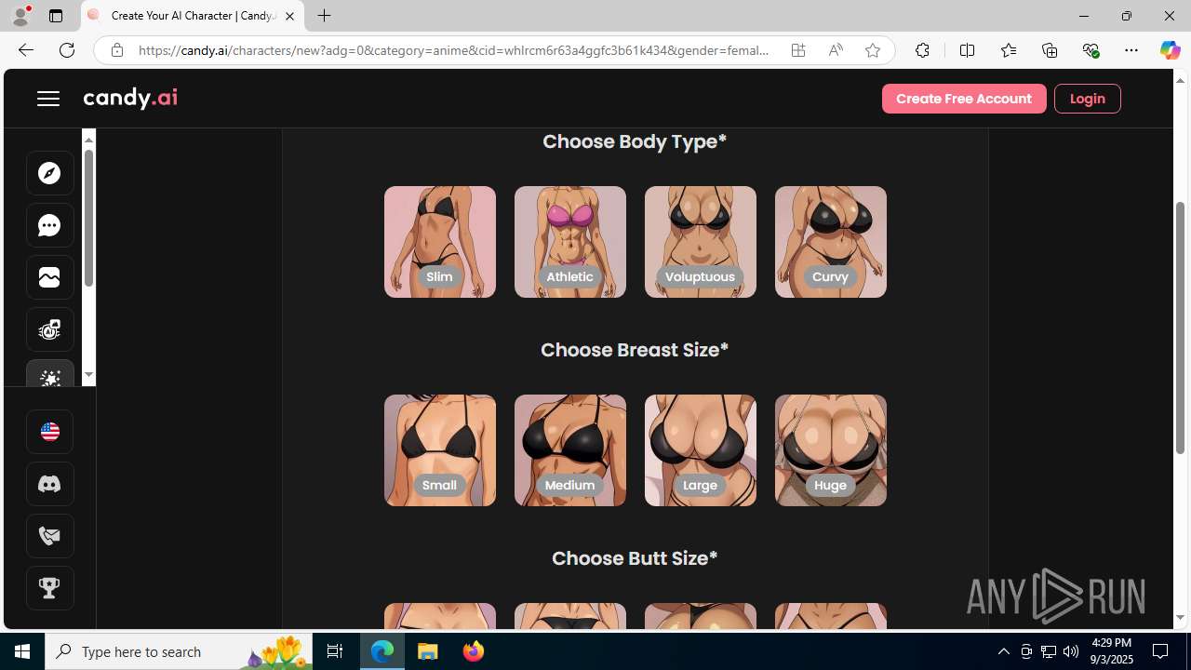Select the Create Your AI Character tab
This screenshot has width=1191, height=670.
point(193,16)
